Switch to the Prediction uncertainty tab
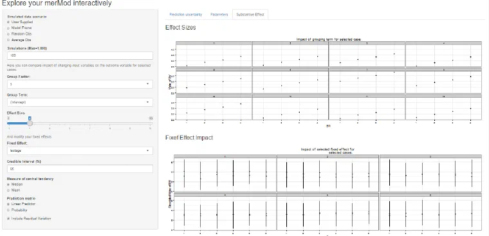This screenshot has width=489, height=236. pyautogui.click(x=185, y=15)
